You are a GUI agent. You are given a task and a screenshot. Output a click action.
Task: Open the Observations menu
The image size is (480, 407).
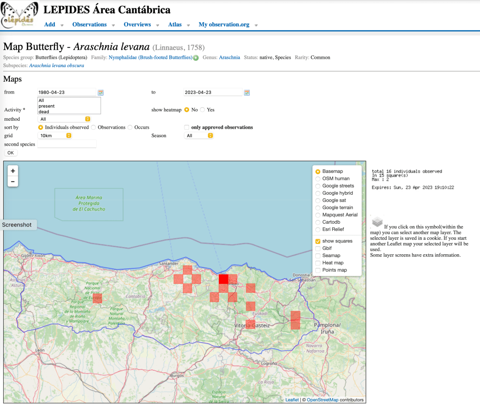pos(89,24)
